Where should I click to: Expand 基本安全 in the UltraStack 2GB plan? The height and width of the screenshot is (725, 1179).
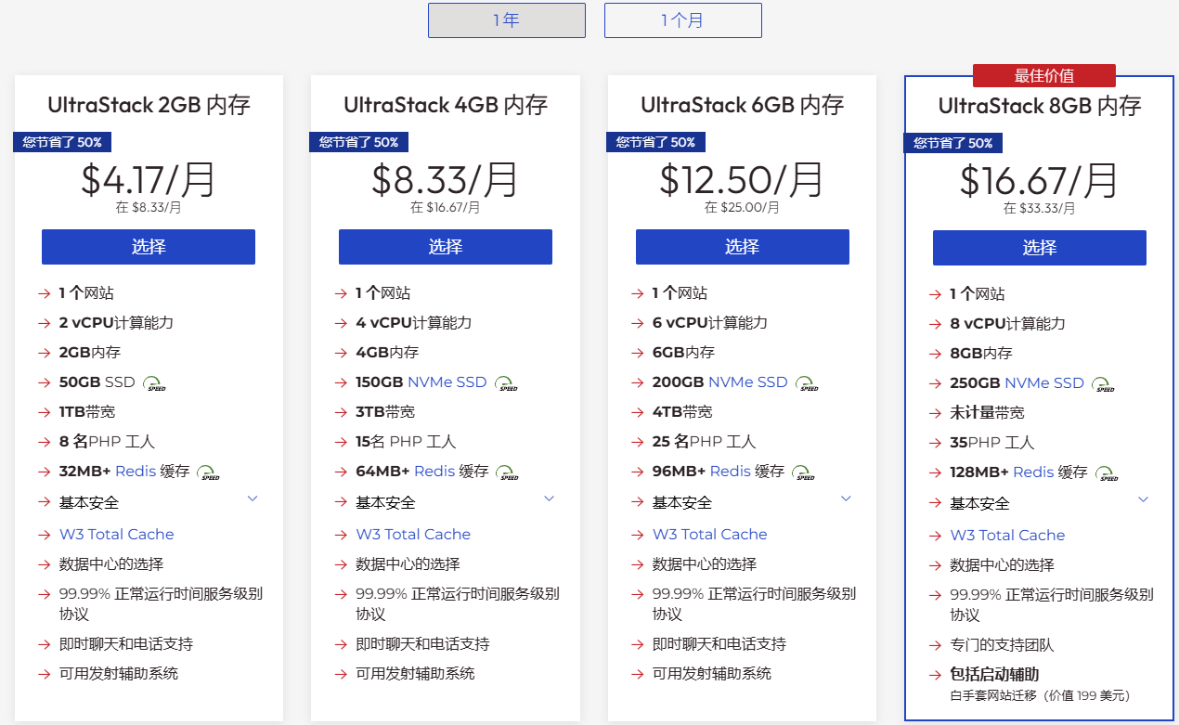[x=252, y=498]
